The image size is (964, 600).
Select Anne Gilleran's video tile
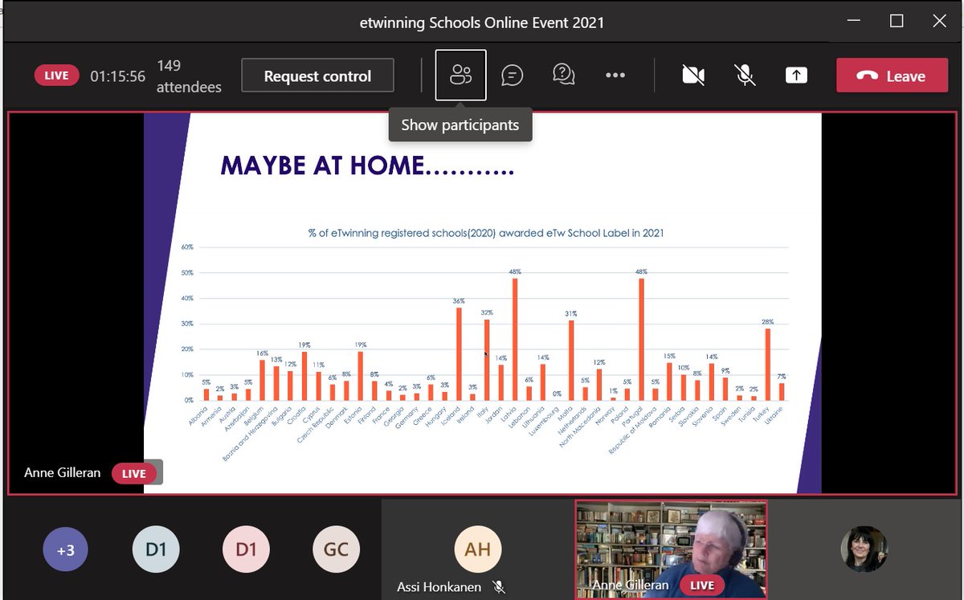coord(671,549)
